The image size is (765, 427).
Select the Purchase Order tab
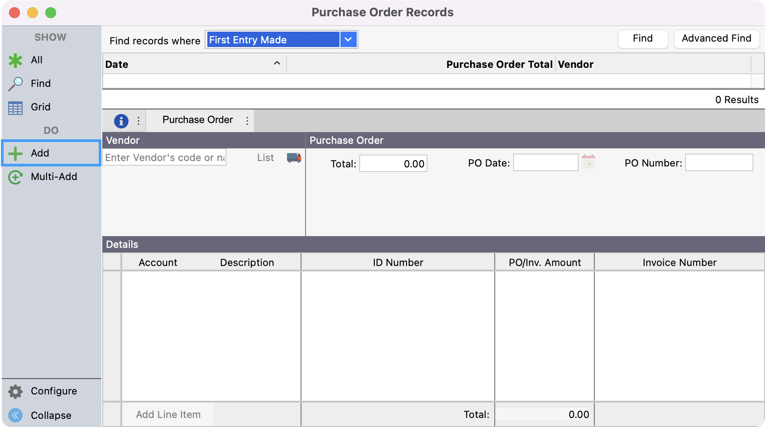pyautogui.click(x=197, y=120)
